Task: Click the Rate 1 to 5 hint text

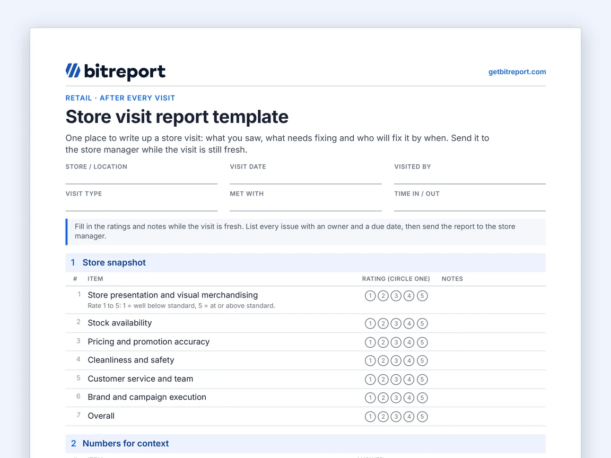Action: point(181,306)
